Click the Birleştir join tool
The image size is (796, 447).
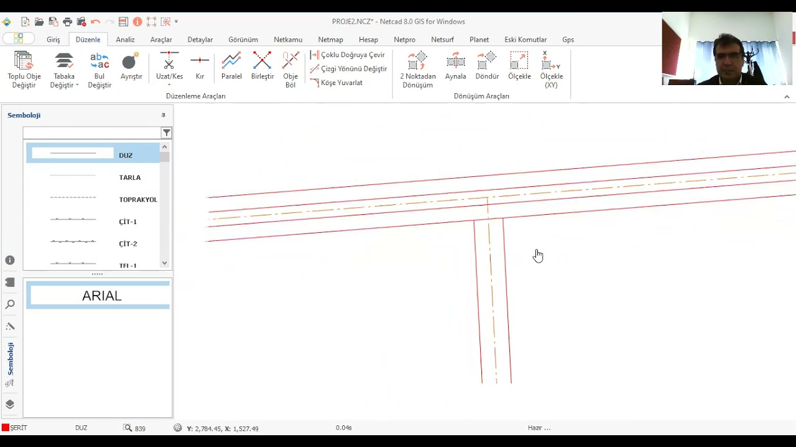[262, 66]
